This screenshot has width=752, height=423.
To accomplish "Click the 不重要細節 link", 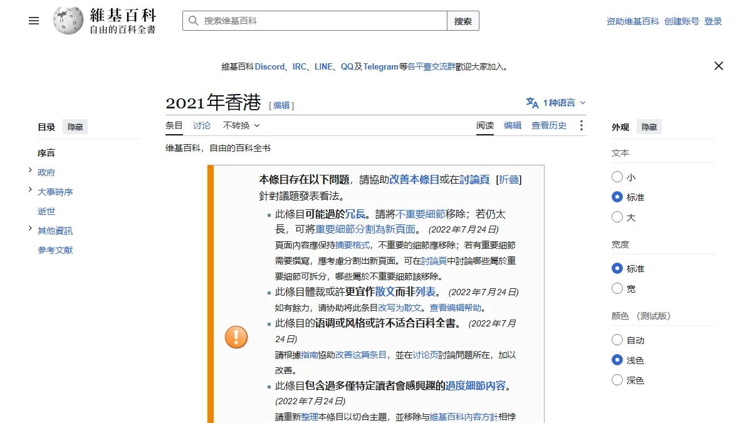I will click(x=420, y=214).
